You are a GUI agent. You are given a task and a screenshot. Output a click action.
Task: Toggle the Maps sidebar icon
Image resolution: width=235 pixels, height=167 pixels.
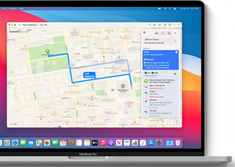tap(20, 25)
